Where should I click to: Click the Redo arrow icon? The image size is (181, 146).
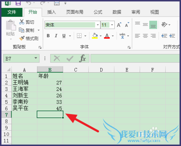point(42,3)
